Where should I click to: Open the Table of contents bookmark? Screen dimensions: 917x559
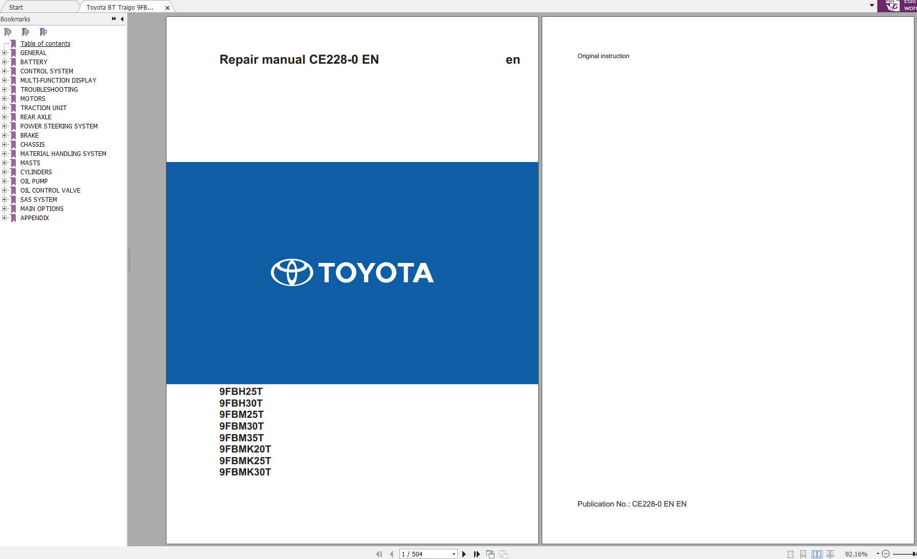pos(45,44)
